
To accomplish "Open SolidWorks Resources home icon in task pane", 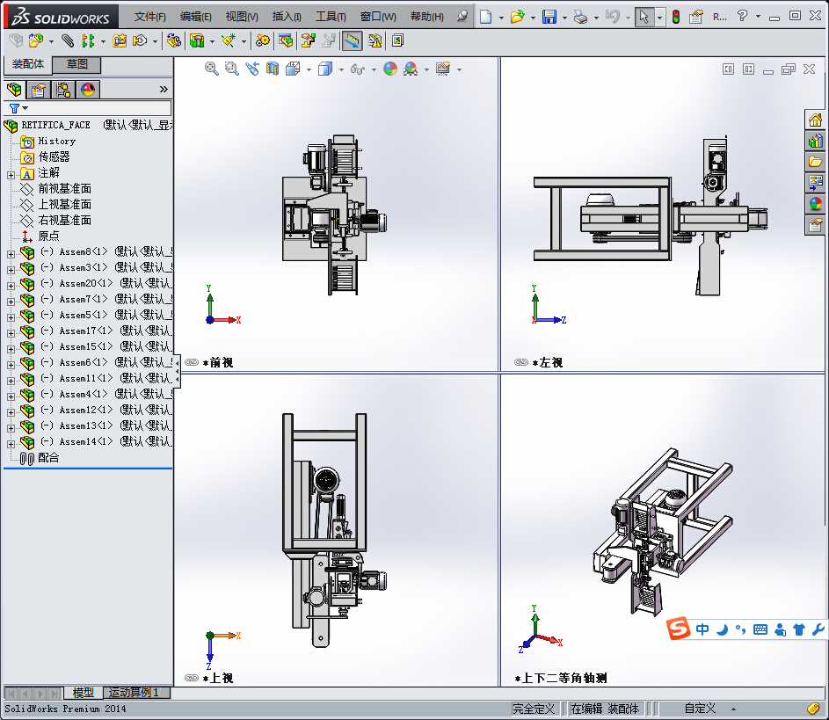I will tap(815, 120).
